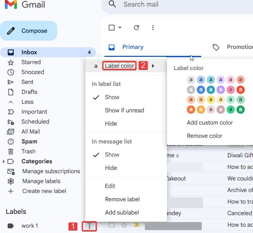253x233 pixels.
Task: Switch to the Primary tab
Action: [x=133, y=47]
